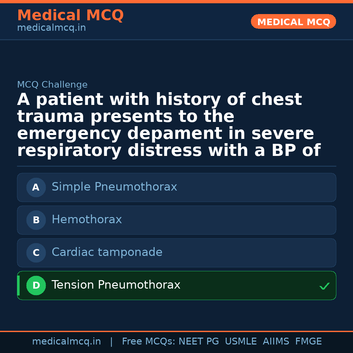Click the orange Medical MCQ header title
Screen dimensions: 353x353
pos(70,15)
